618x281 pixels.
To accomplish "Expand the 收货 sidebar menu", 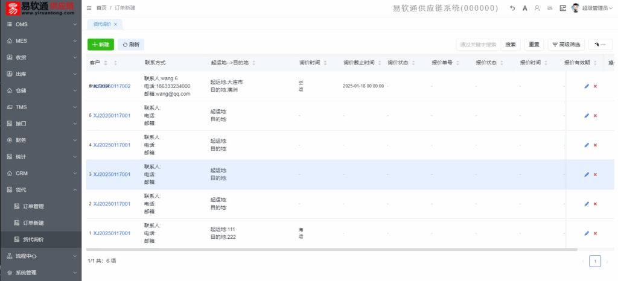I will 40,57.
